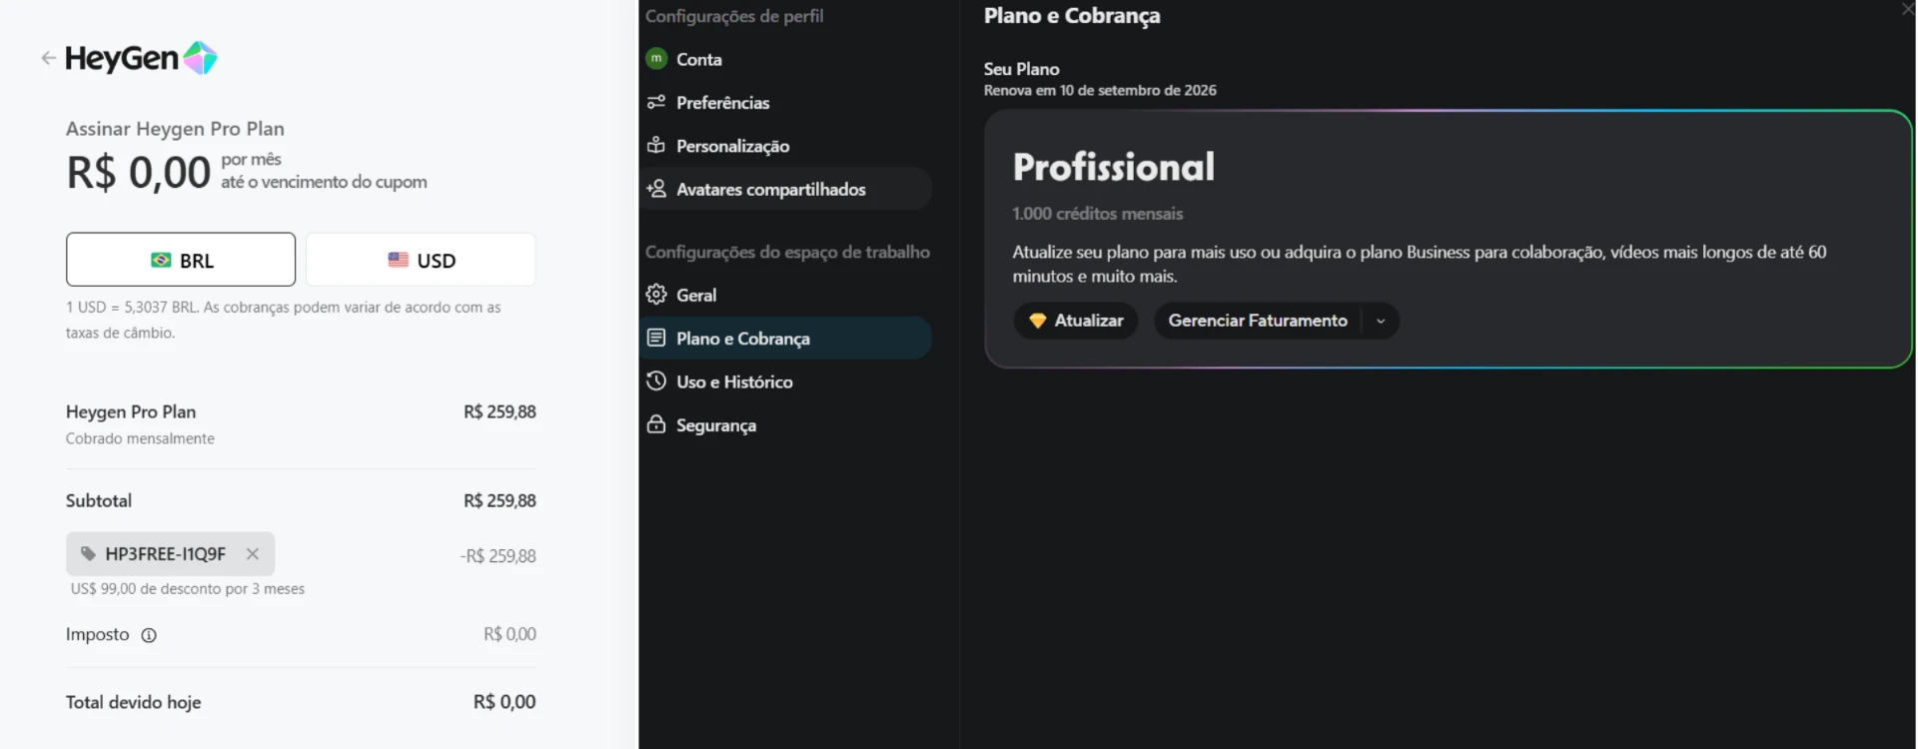The height and width of the screenshot is (749, 1918).
Task: Expand the Gerenciar Faturamento dropdown arrow
Action: (1381, 321)
